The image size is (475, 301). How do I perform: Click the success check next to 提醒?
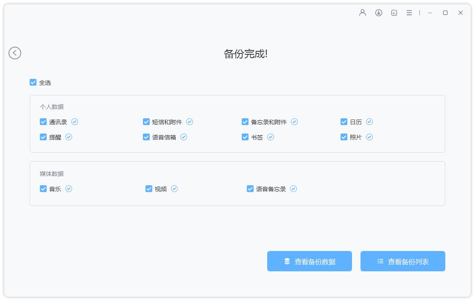pos(69,137)
